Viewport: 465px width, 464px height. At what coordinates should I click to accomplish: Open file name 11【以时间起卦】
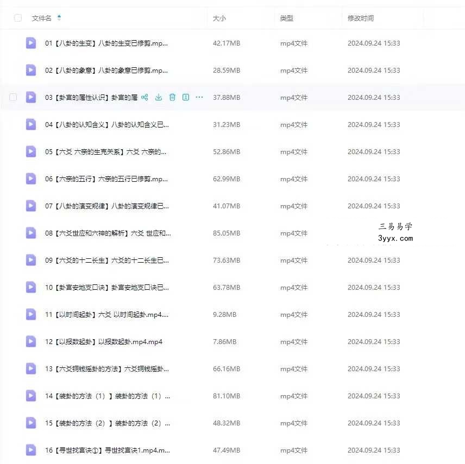pos(107,315)
